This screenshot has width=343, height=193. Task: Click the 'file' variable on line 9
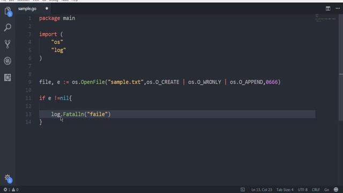pos(45,82)
